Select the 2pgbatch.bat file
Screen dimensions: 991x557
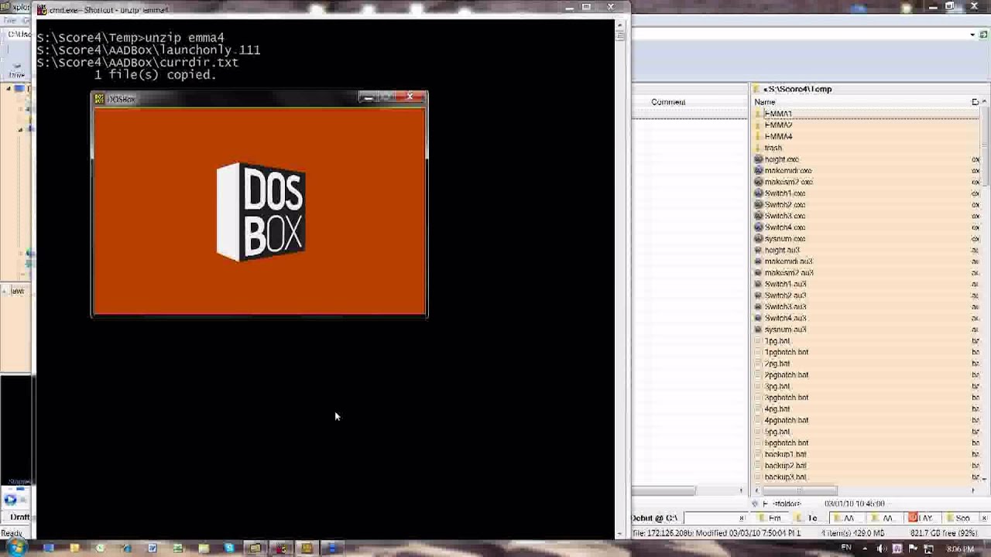coord(786,375)
